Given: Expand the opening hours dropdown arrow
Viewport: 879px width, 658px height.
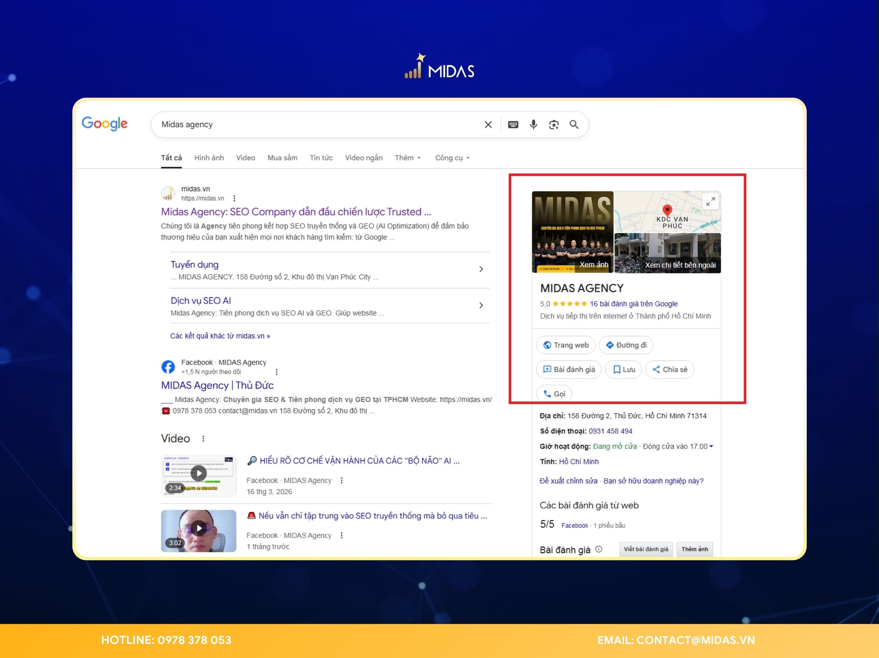Looking at the screenshot, I should pyautogui.click(x=711, y=446).
